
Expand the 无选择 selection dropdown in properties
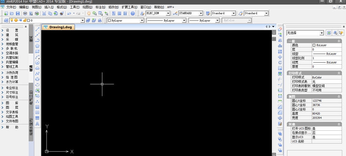pyautogui.click(x=321, y=33)
